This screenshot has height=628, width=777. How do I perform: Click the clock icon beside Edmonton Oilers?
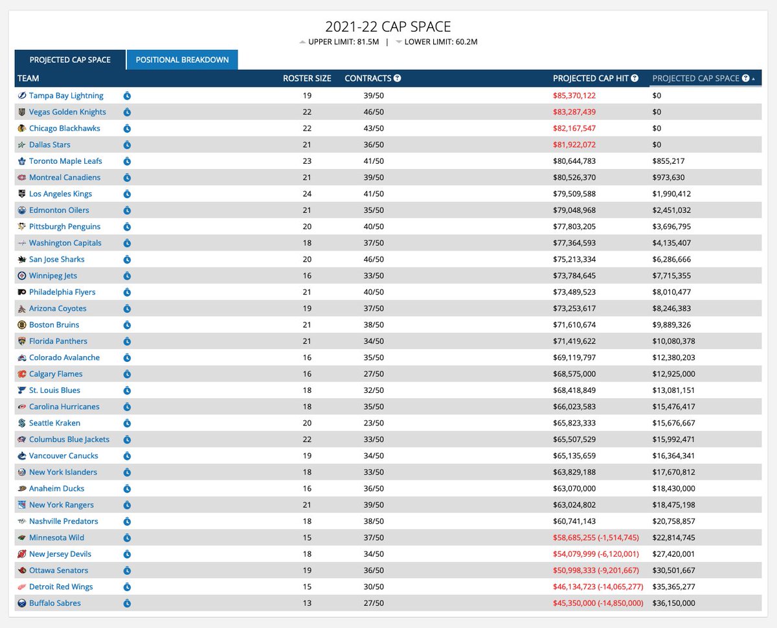(x=127, y=210)
